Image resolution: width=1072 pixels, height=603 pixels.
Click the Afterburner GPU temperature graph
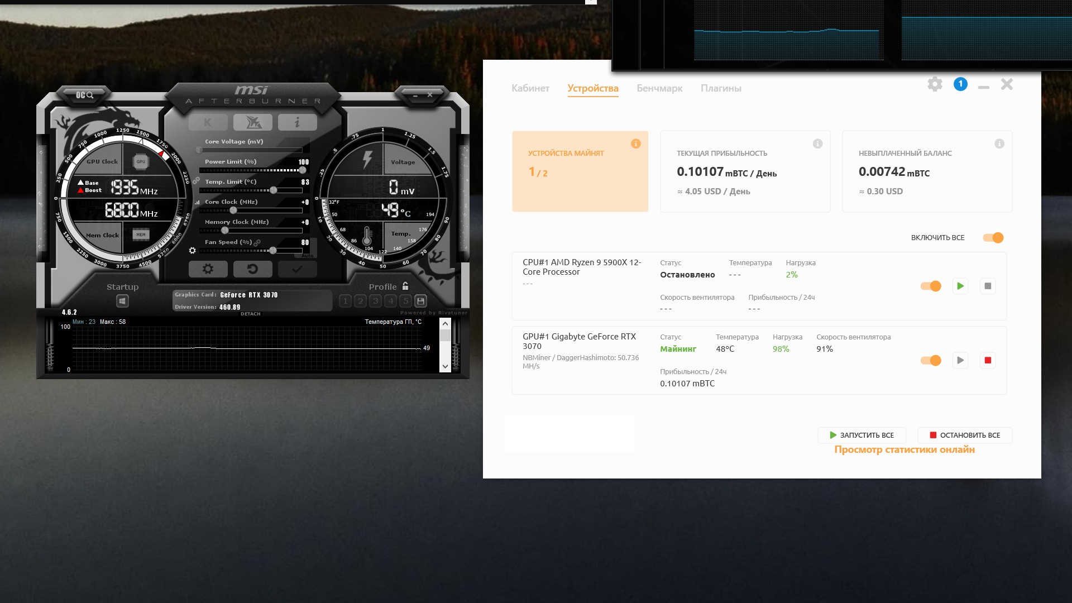(246, 347)
